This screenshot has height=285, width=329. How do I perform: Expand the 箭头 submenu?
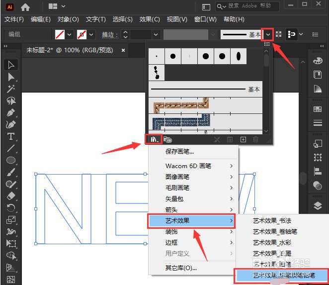[x=193, y=209]
